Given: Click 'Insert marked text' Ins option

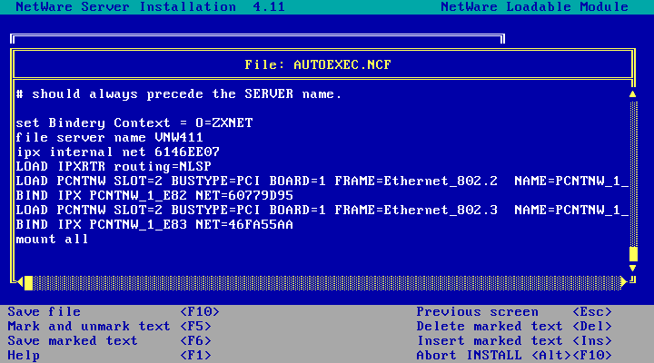Looking at the screenshot, I should point(514,341).
